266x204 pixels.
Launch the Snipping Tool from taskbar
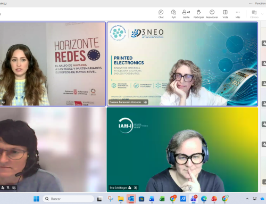point(111,199)
